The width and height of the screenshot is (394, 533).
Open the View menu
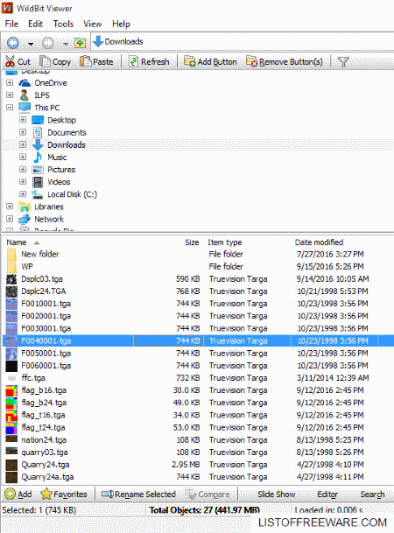93,24
